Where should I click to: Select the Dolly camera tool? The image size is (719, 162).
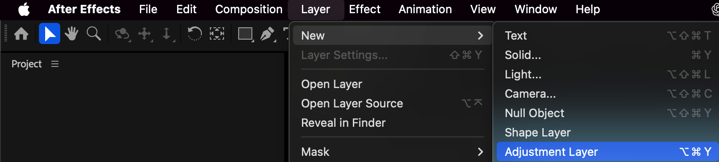(x=167, y=34)
